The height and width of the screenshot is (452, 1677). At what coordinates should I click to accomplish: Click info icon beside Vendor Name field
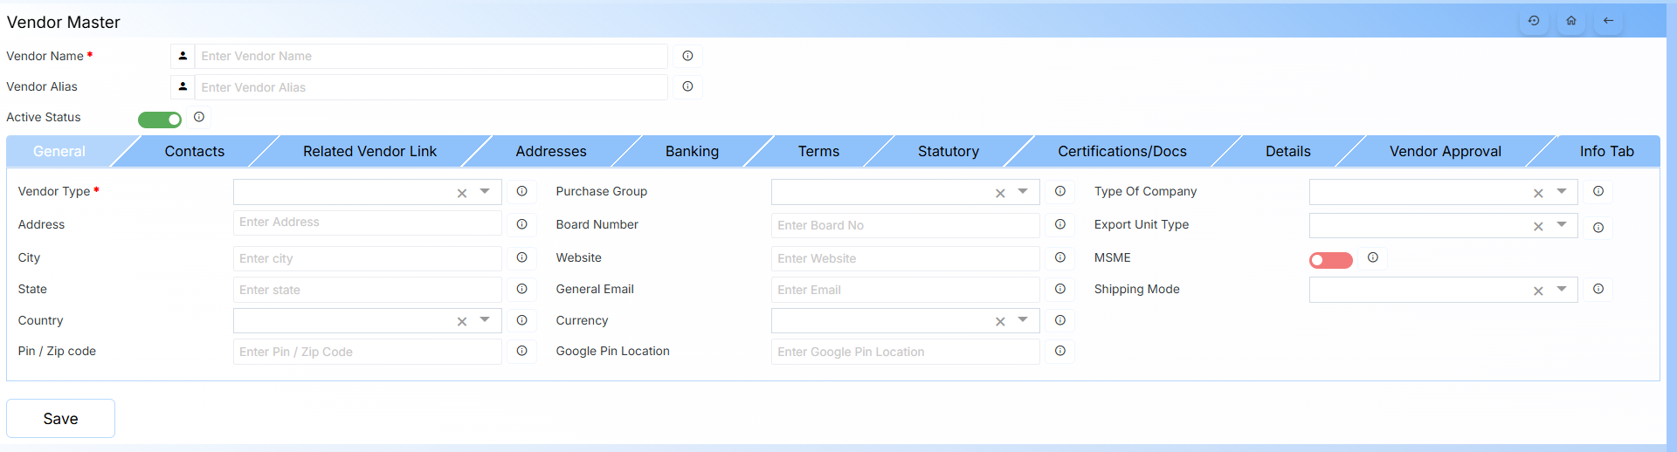[x=687, y=56]
